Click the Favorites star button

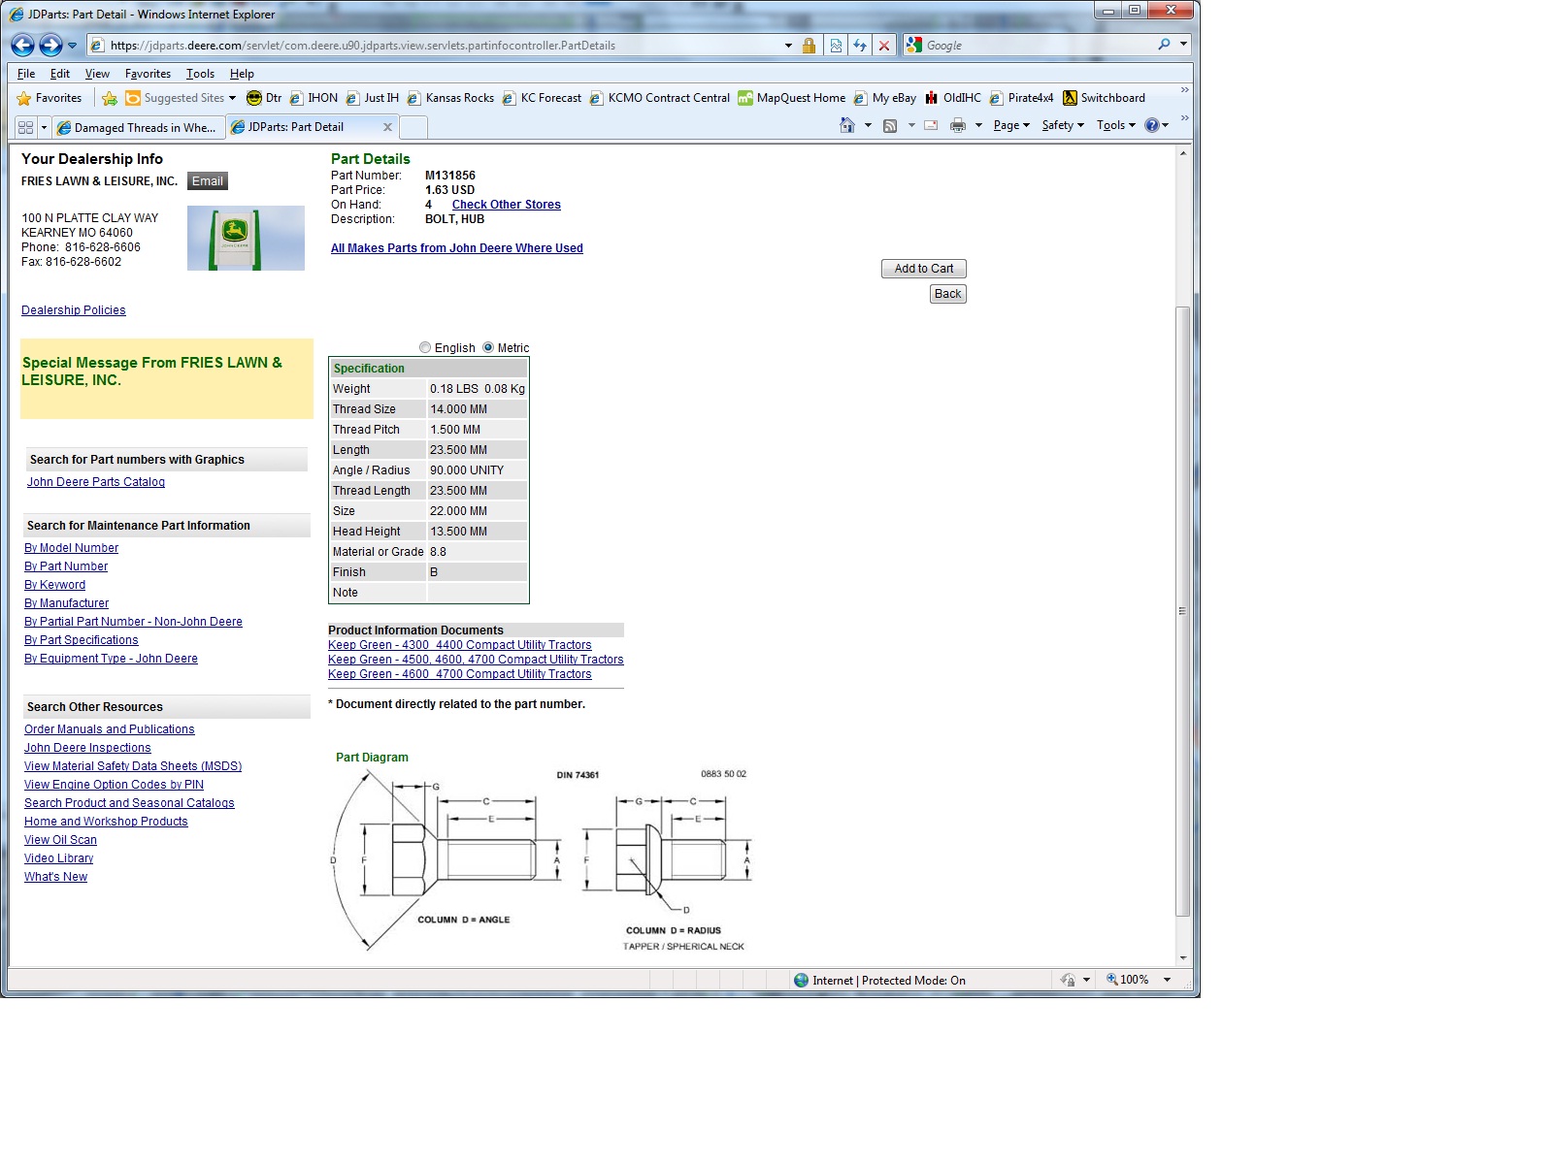coord(50,98)
